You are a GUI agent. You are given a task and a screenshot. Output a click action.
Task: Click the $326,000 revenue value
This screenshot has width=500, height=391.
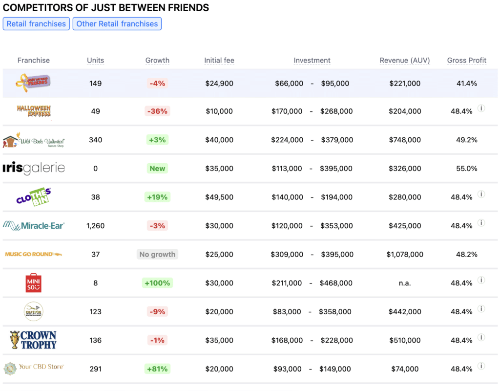click(405, 168)
